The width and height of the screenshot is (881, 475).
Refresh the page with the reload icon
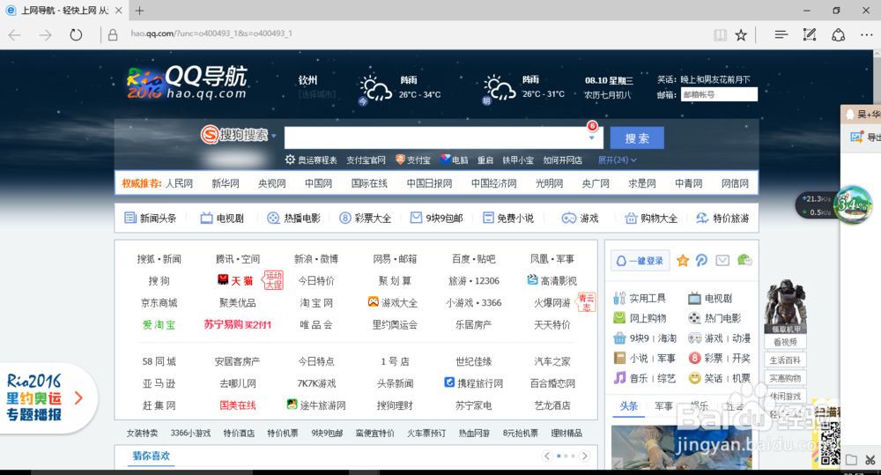pos(76,35)
